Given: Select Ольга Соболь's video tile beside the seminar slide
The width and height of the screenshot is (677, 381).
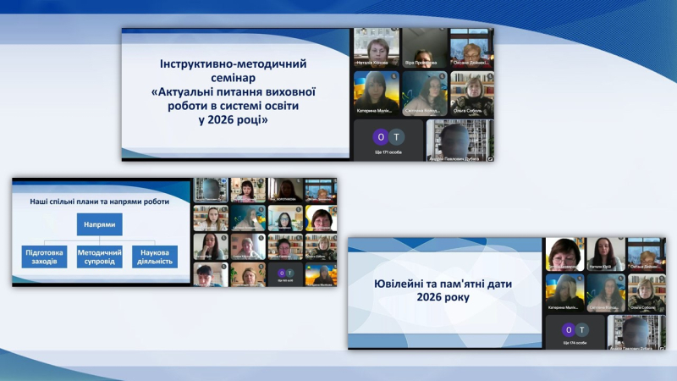Looking at the screenshot, I should click(471, 93).
